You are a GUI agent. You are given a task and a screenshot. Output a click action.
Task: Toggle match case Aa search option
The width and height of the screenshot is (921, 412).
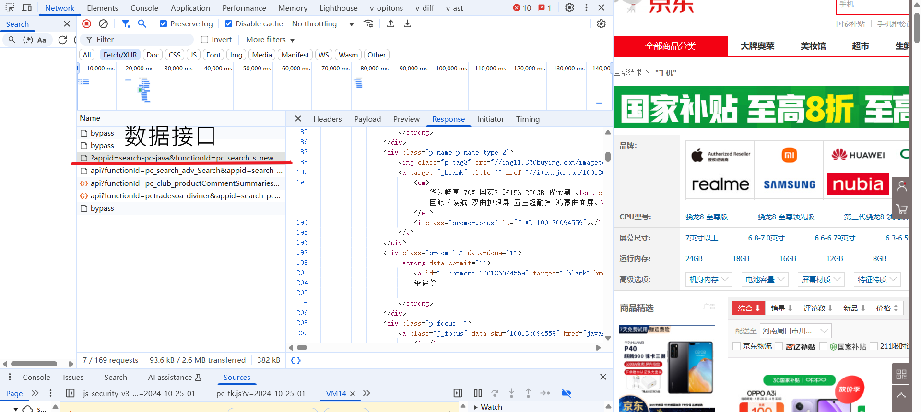(x=42, y=40)
